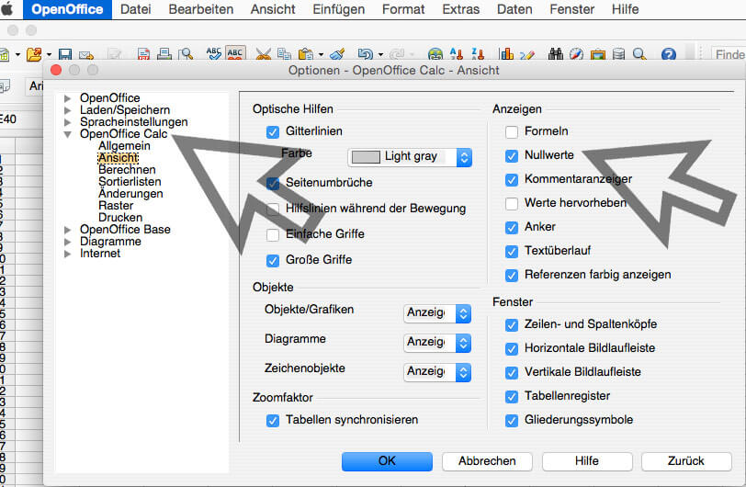The image size is (746, 487).
Task: Select the Format Paintbrush icon
Action: 337,54
